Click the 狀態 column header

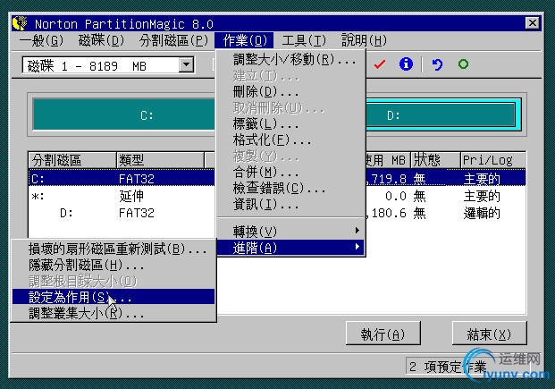pyautogui.click(x=435, y=160)
